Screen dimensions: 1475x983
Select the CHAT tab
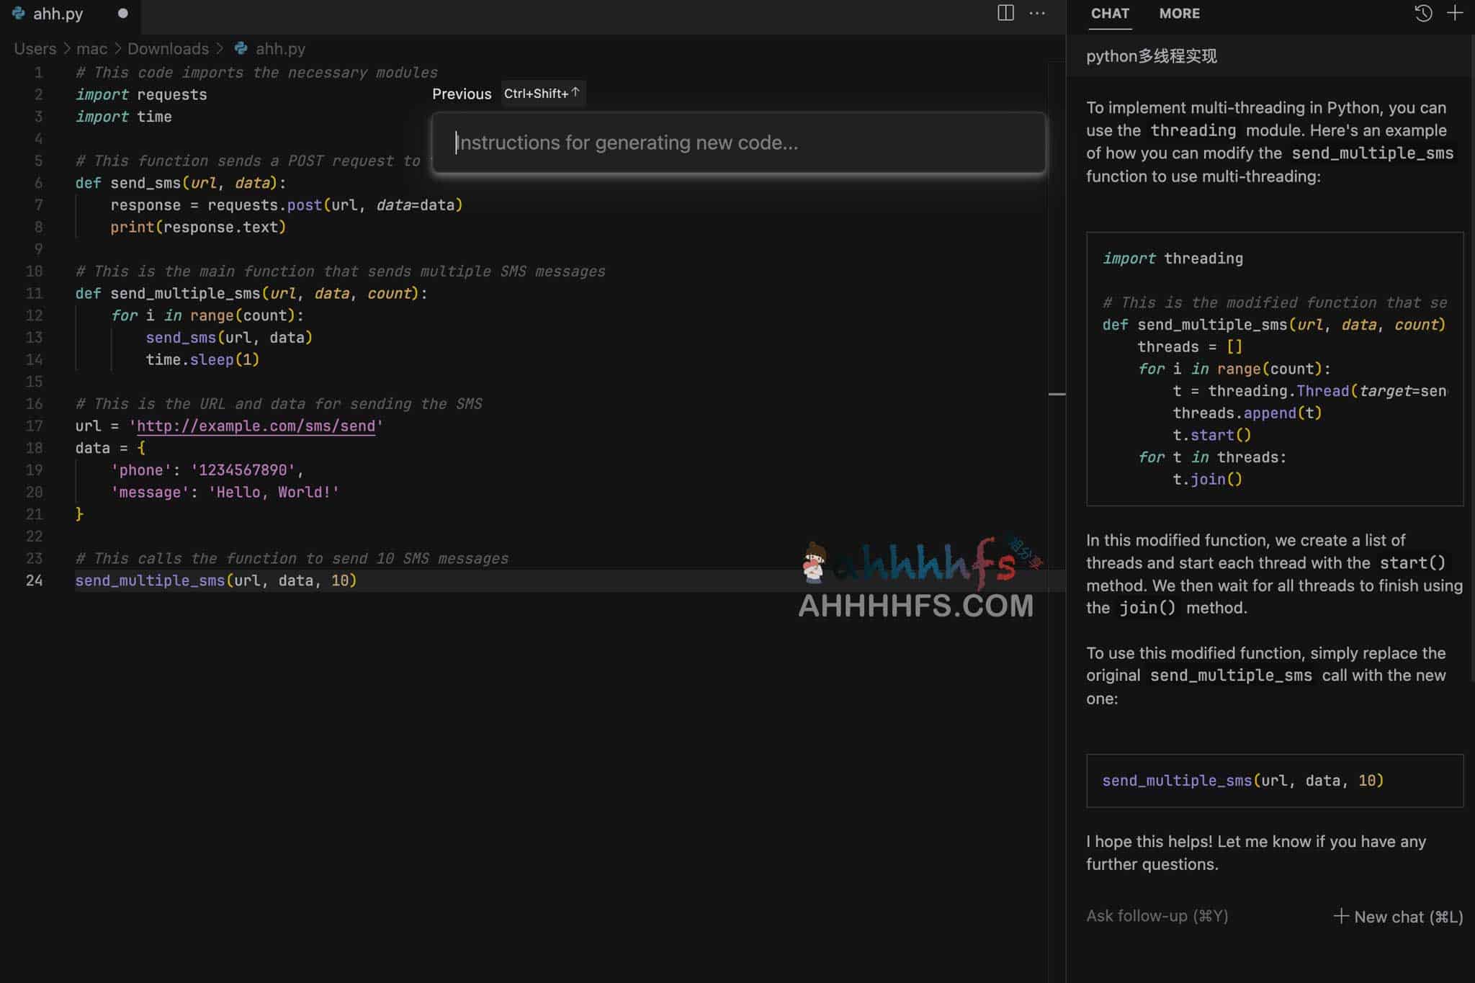tap(1109, 13)
